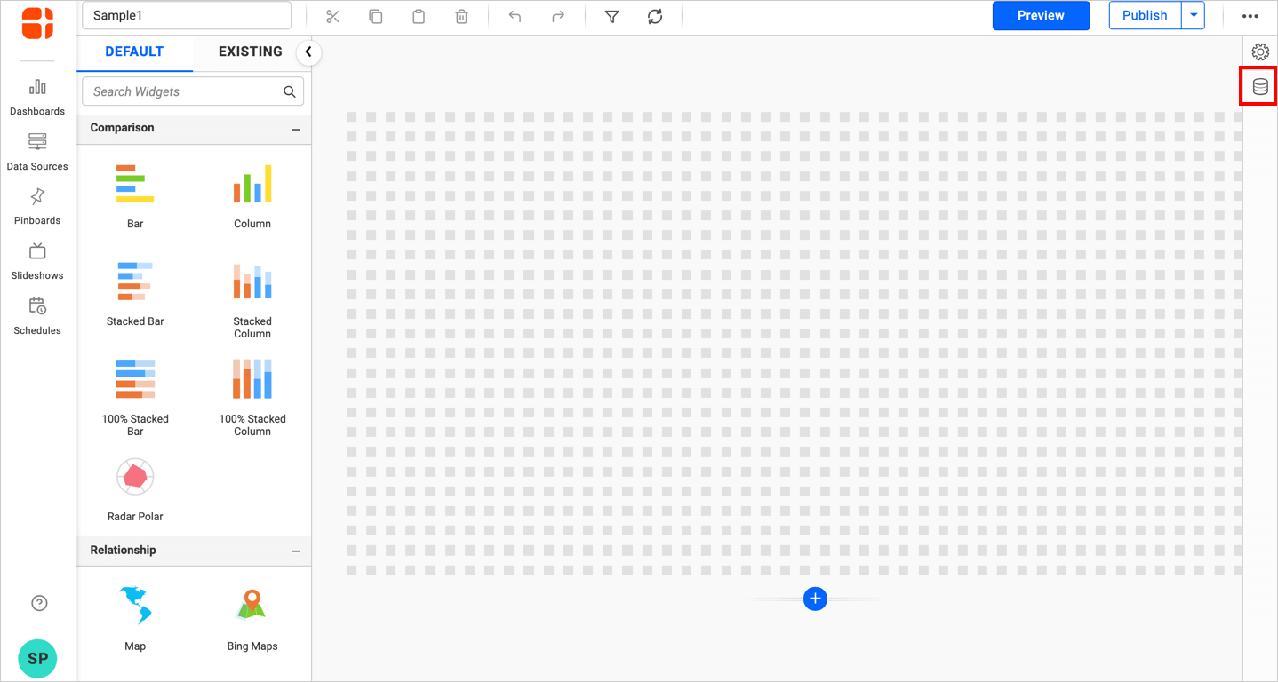This screenshot has width=1278, height=682.
Task: Select the DEFAULT widgets tab
Action: 134,52
